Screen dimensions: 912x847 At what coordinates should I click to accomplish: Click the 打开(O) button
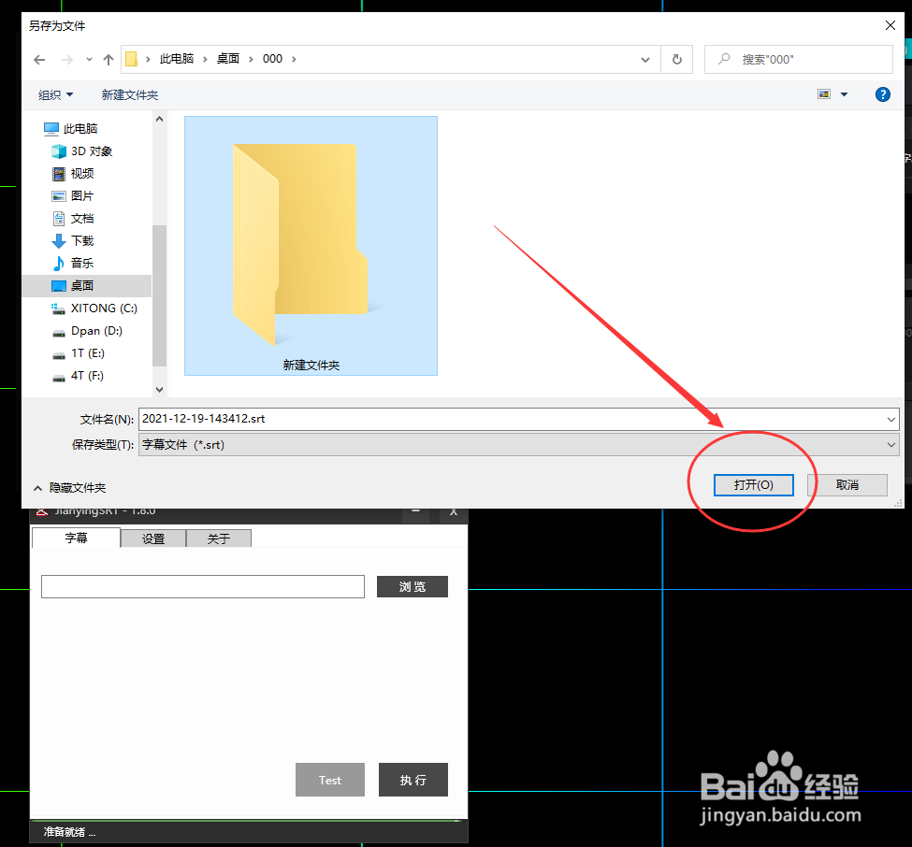[753, 485]
